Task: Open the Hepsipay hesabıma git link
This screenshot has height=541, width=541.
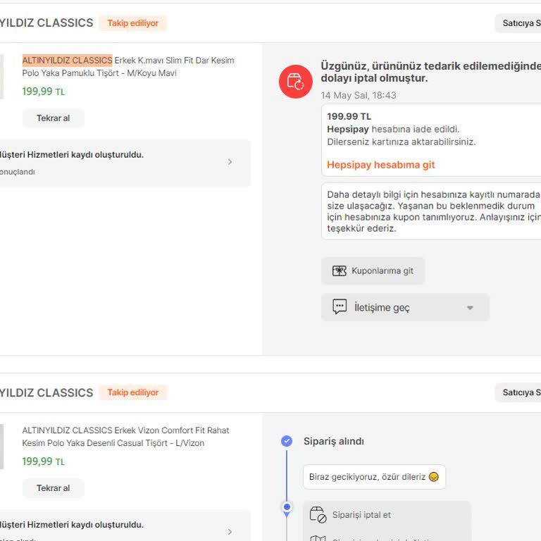Action: (x=380, y=165)
